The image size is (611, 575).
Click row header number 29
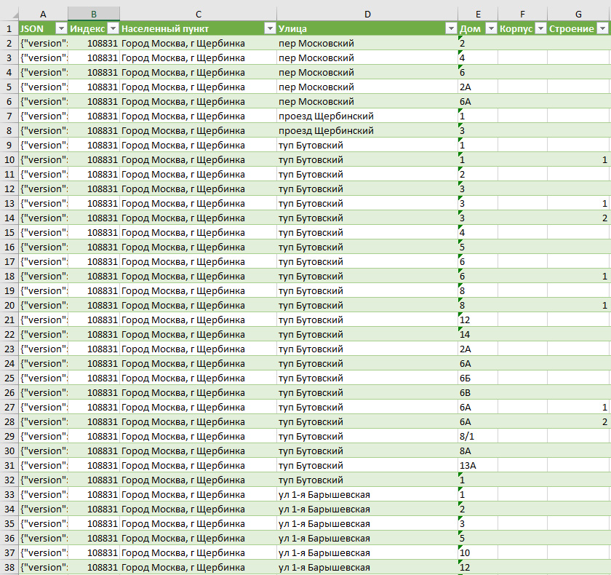9,436
